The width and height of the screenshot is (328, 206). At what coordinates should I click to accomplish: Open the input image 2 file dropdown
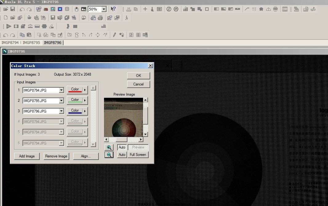(x=61, y=101)
